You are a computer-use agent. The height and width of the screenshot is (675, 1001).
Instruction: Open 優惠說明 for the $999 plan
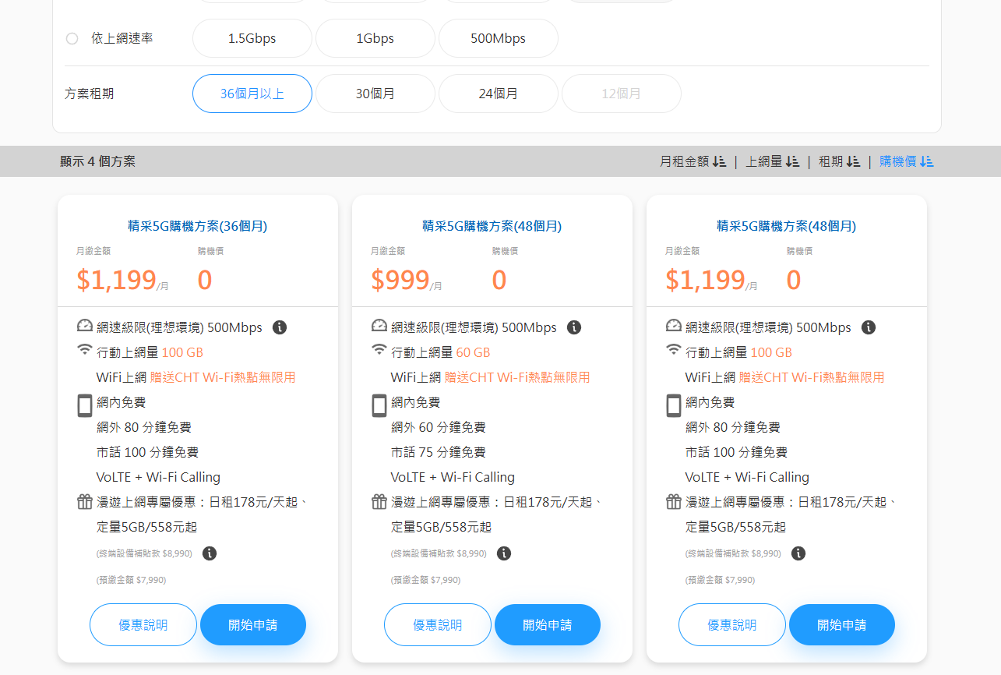click(438, 625)
